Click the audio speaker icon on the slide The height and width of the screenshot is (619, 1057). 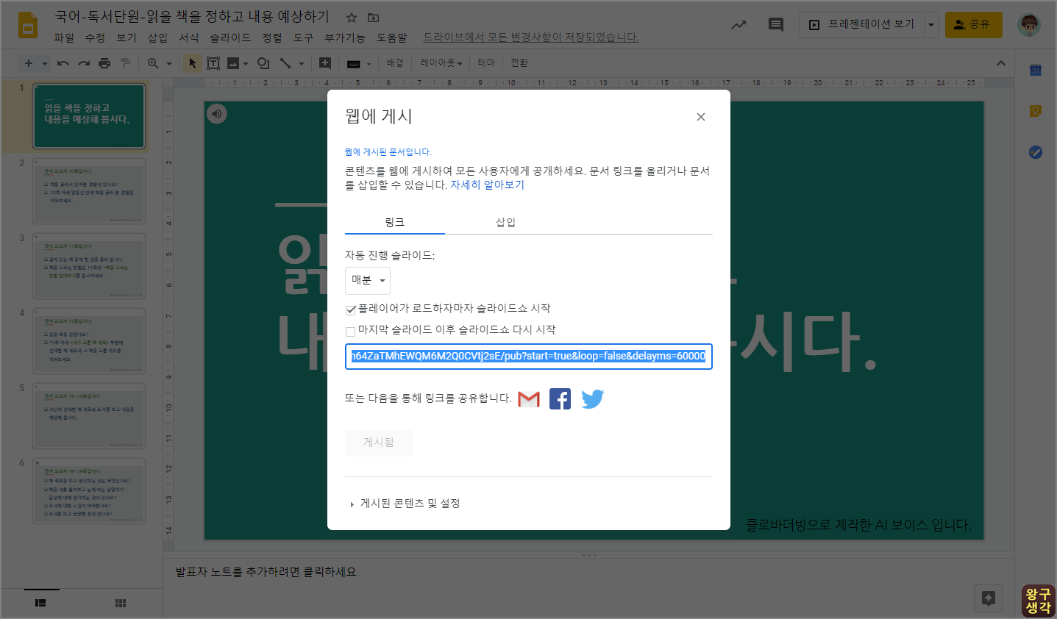(x=216, y=114)
